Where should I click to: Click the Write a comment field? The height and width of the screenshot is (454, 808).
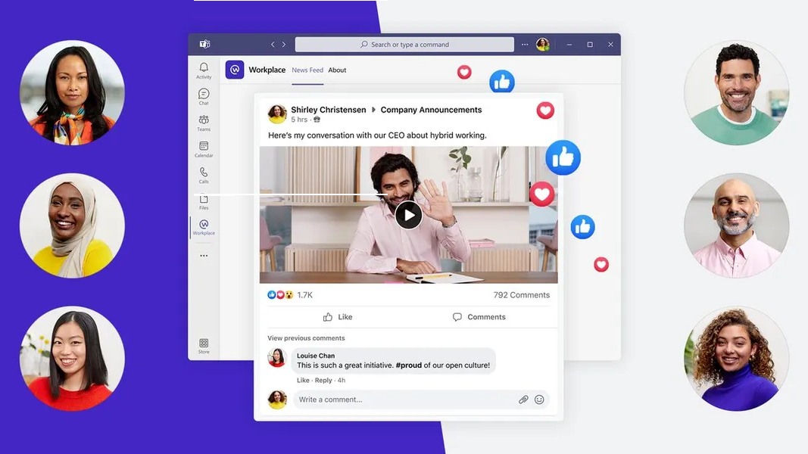point(401,400)
